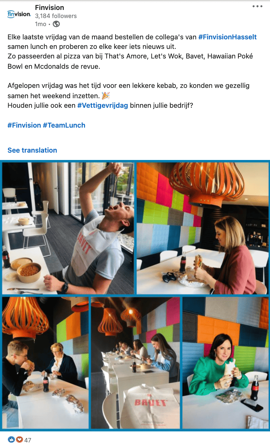The height and width of the screenshot is (445, 270).
Task: Click the Finvision company logo
Action: point(19,14)
